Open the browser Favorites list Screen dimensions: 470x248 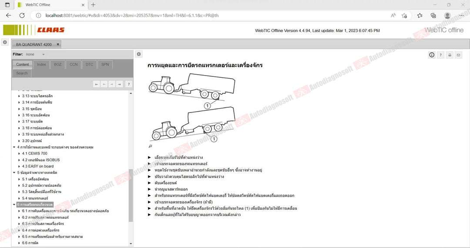pos(420,15)
